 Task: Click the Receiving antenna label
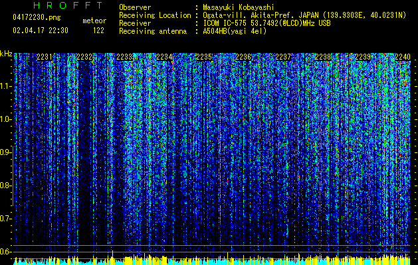[x=153, y=31]
